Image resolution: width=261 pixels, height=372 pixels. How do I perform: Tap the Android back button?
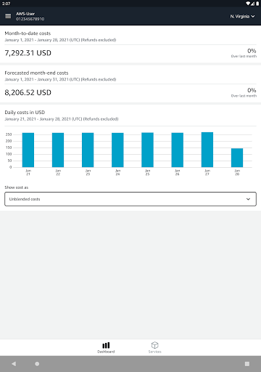click(14, 364)
